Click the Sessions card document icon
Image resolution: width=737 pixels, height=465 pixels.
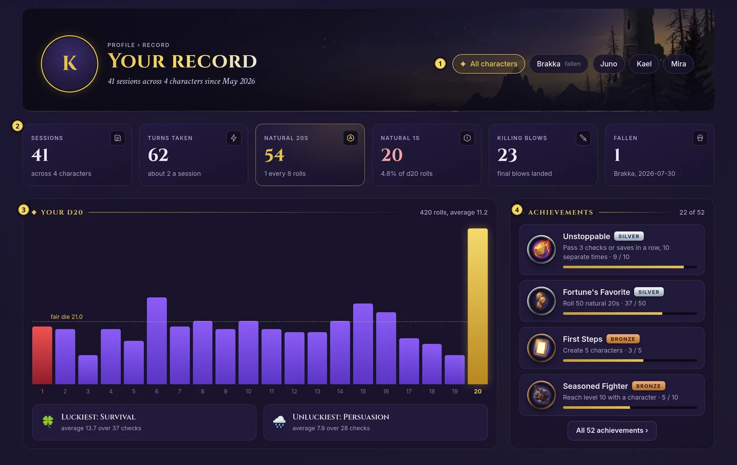[x=117, y=138]
